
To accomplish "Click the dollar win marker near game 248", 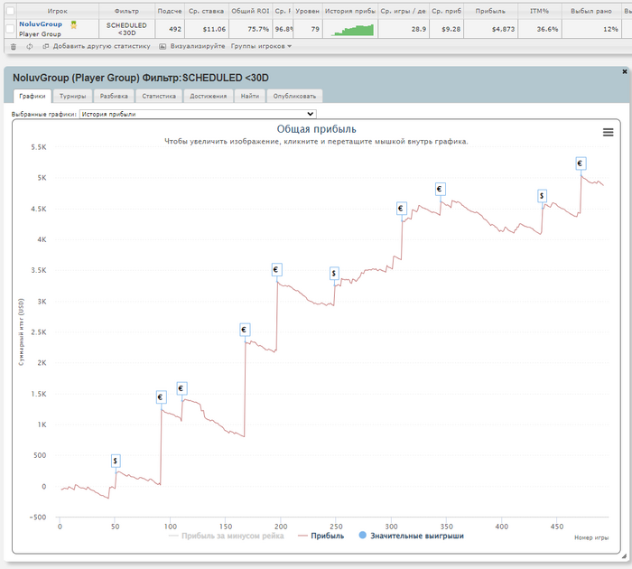I will pos(334,274).
